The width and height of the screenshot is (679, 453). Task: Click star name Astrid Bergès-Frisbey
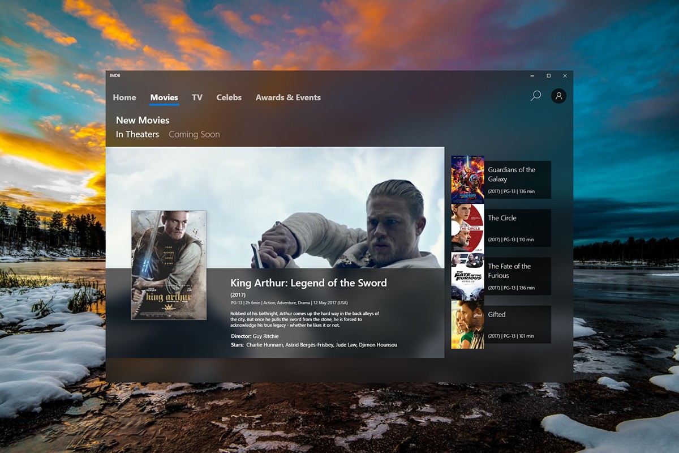tap(310, 345)
